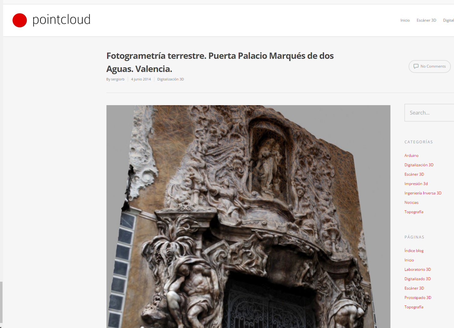Open the Índice blog page
454x328 pixels.
pos(414,250)
